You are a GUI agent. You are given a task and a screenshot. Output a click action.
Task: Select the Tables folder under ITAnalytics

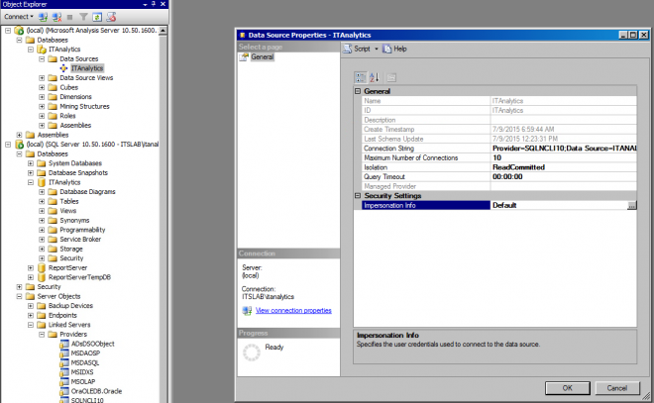coord(69,201)
